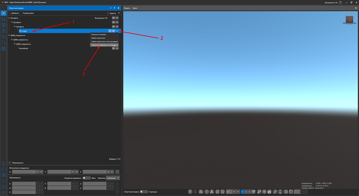The width and height of the screenshot is (359, 196).
Task: Switch to the Модель tab
Action: click(127, 8)
